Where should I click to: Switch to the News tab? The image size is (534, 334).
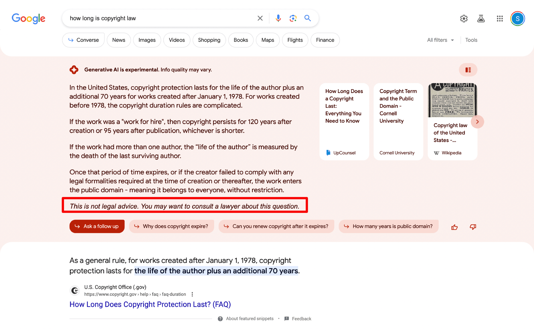pyautogui.click(x=119, y=40)
